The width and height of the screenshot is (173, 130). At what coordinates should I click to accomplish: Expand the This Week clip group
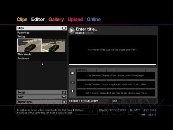(x=24, y=54)
